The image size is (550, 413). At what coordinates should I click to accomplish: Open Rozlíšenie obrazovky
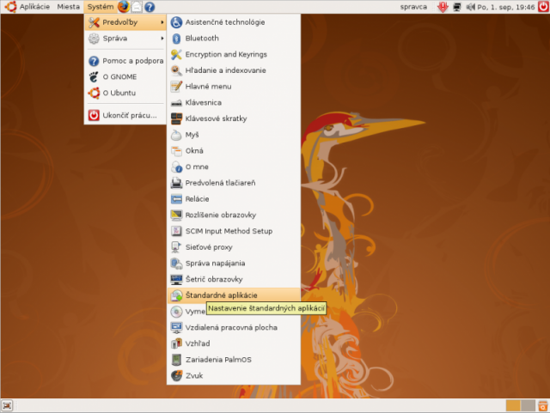[234, 215]
